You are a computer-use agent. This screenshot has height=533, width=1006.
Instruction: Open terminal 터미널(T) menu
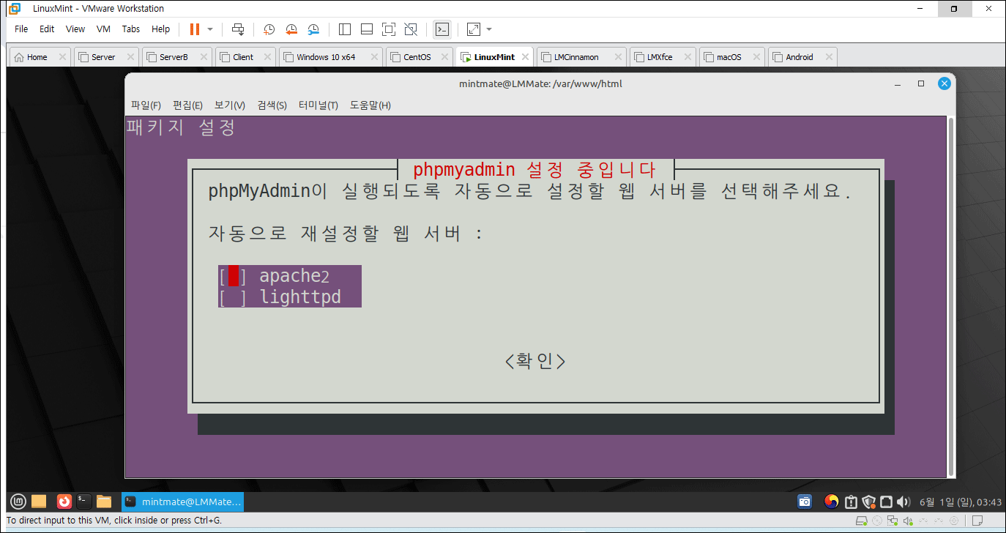318,105
